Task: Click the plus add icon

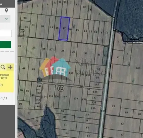Action: [x=10, y=67]
